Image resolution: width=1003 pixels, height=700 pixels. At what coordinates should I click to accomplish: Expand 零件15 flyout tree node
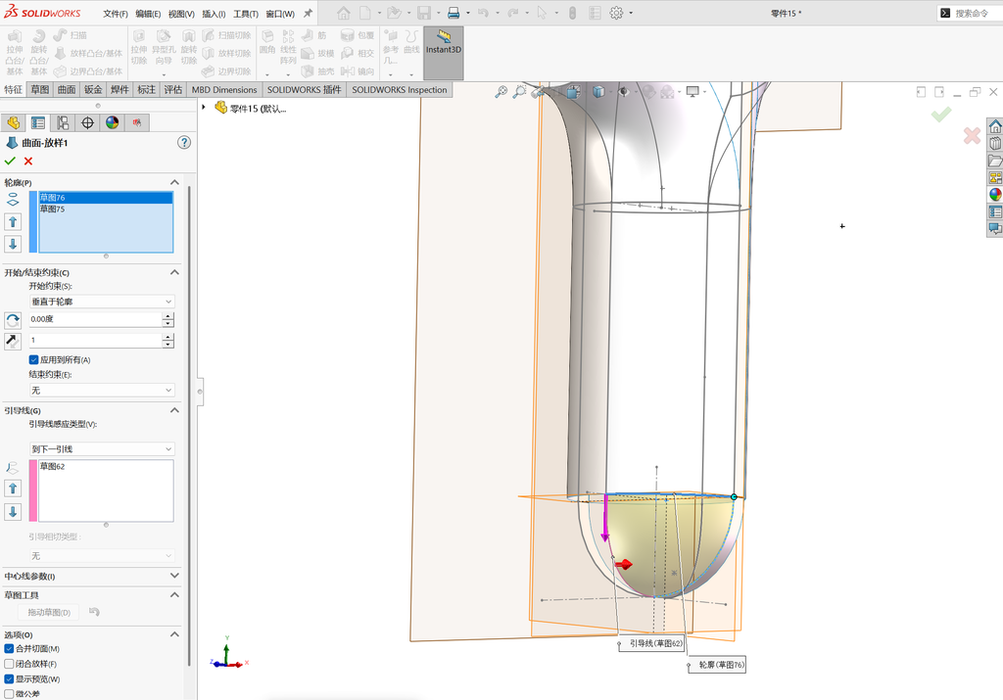(204, 108)
